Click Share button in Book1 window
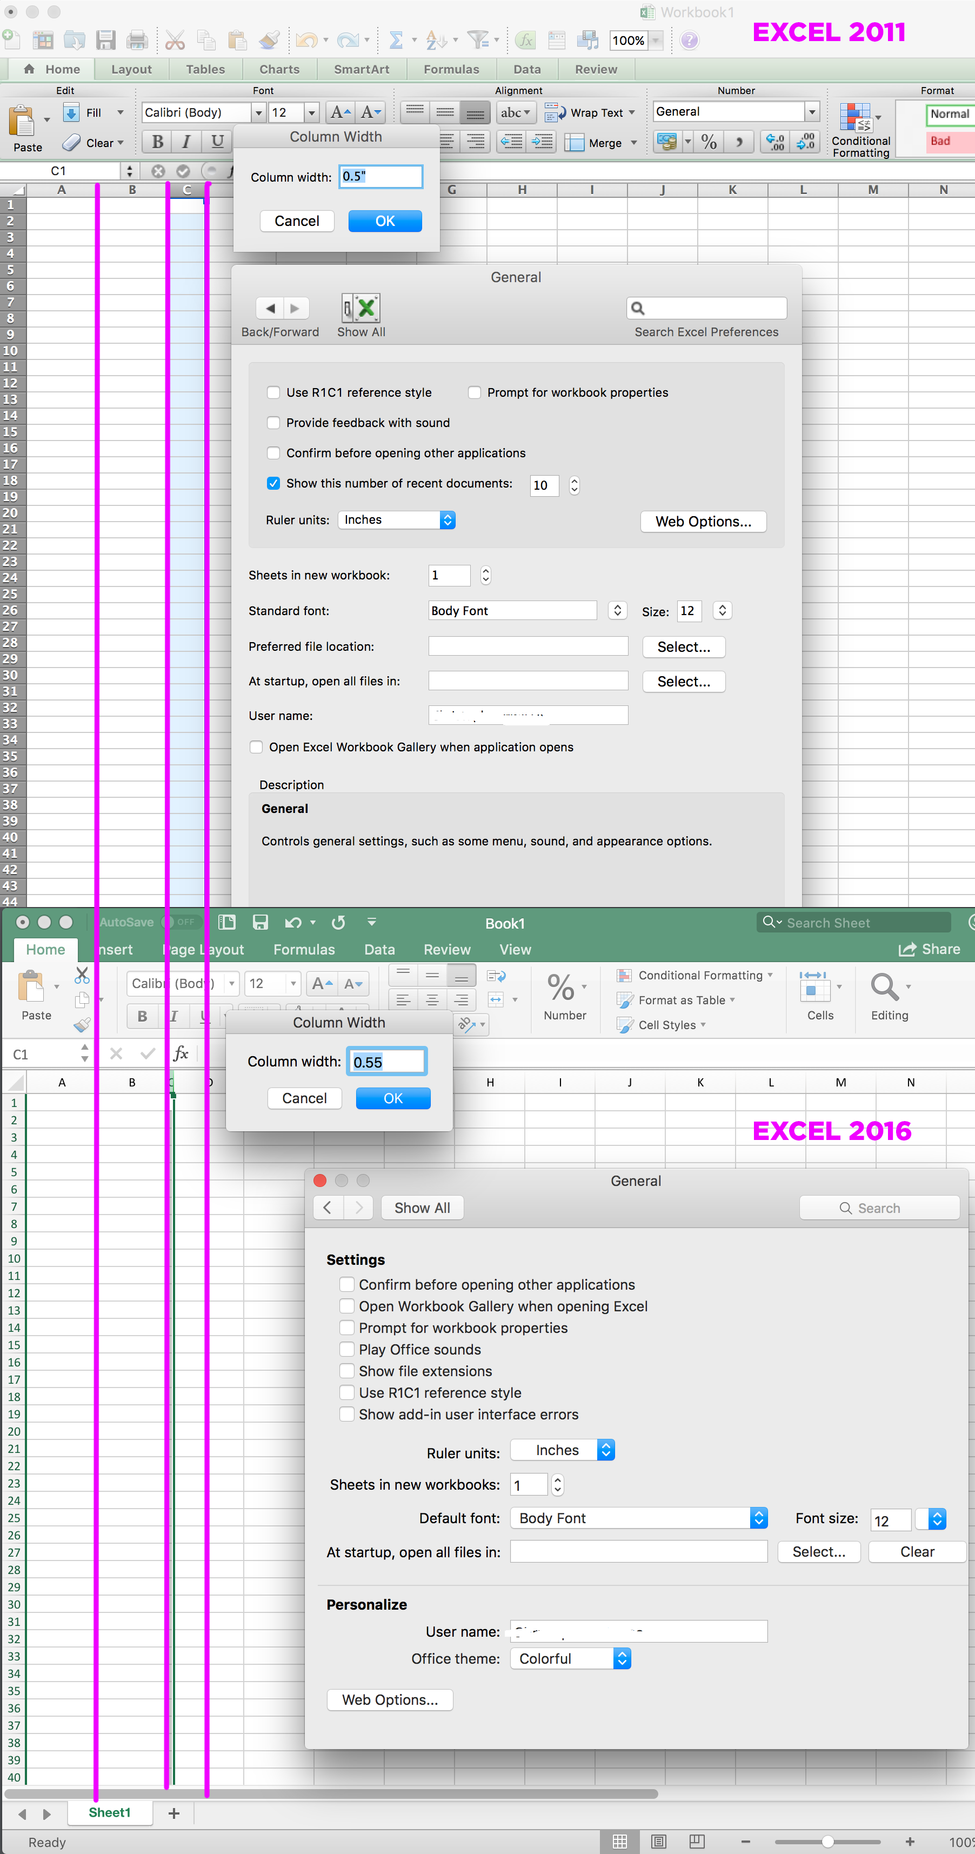Viewport: 975px width, 1854px height. click(930, 949)
